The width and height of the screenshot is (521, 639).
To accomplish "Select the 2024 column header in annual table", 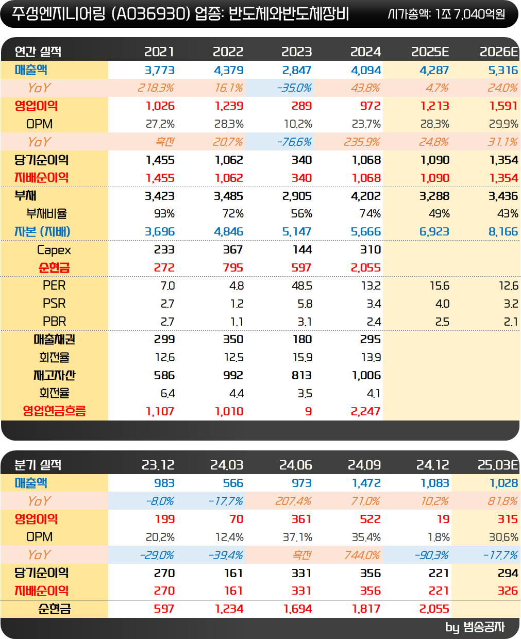I will tap(365, 52).
